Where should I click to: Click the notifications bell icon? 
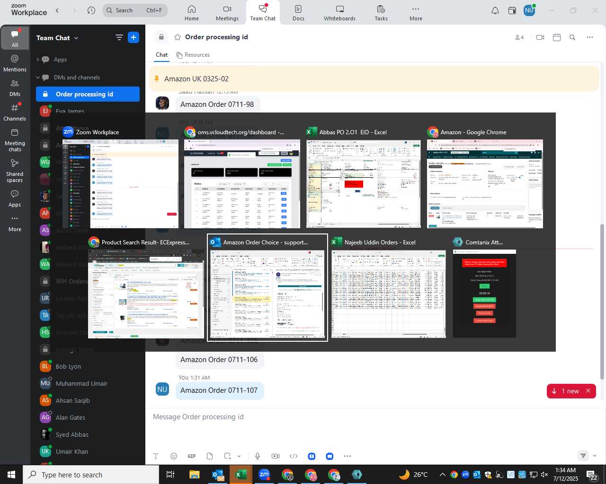[495, 10]
